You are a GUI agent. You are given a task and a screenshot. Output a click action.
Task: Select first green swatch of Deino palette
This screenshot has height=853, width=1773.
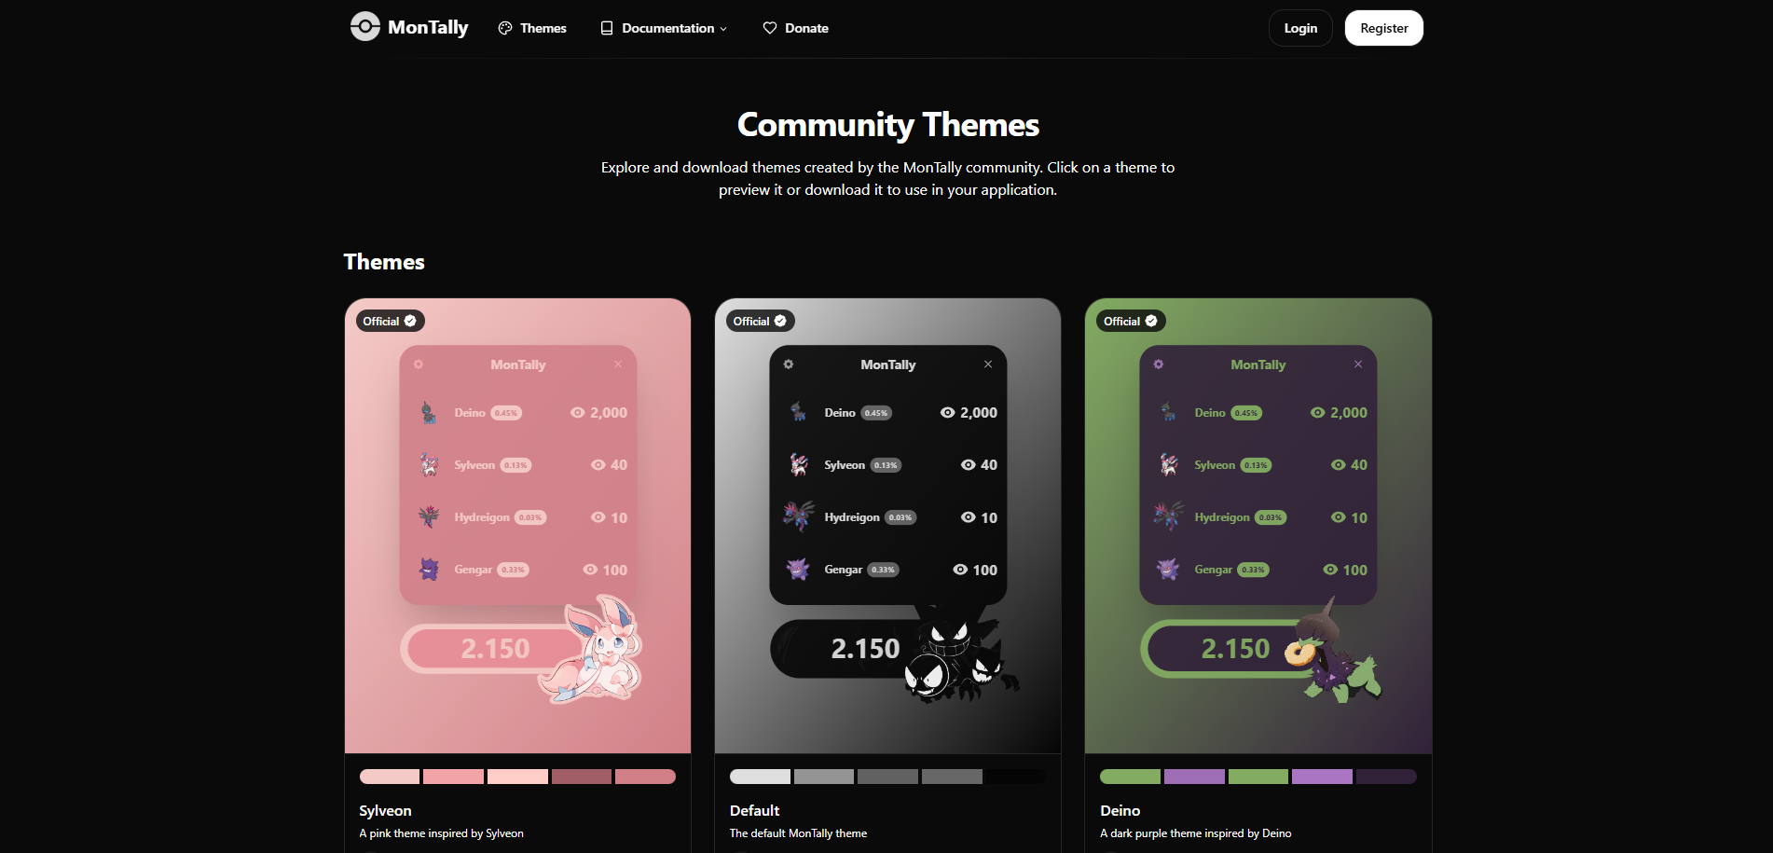click(x=1130, y=777)
